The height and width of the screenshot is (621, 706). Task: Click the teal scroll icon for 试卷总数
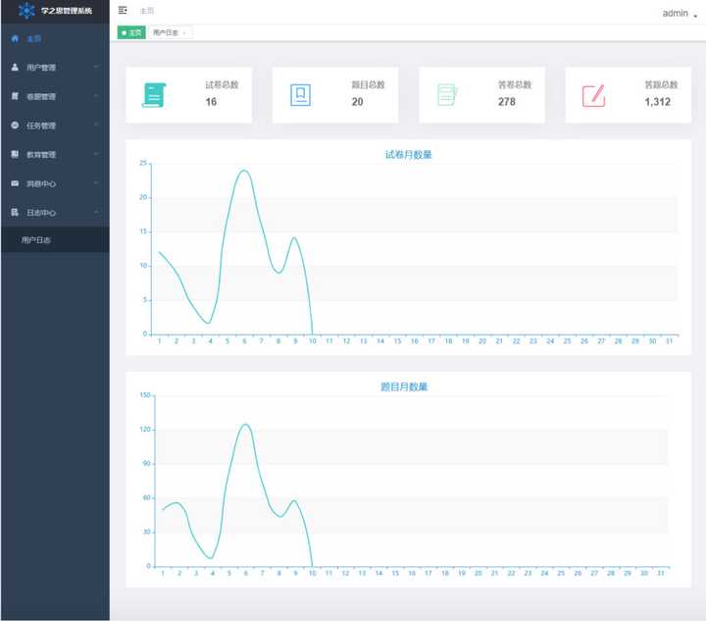pos(154,95)
